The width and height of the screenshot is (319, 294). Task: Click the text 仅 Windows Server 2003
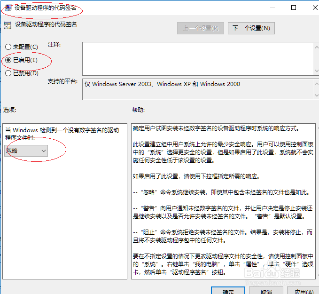pyautogui.click(x=163, y=84)
